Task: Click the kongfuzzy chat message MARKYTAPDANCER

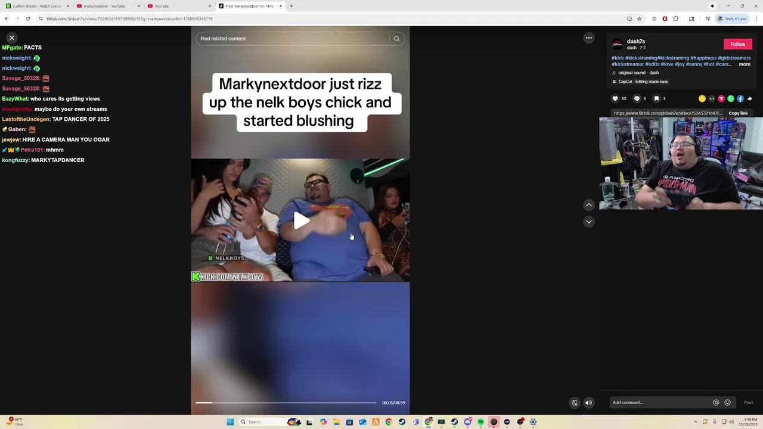Action: pyautogui.click(x=43, y=160)
